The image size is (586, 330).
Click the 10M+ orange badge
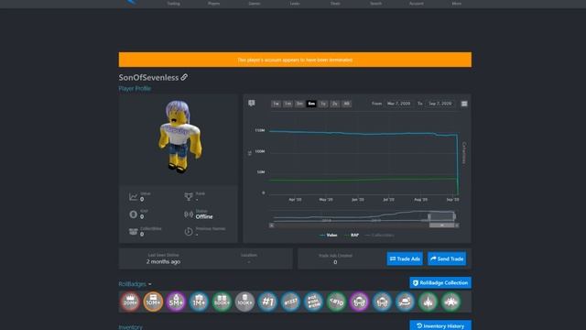(x=153, y=302)
